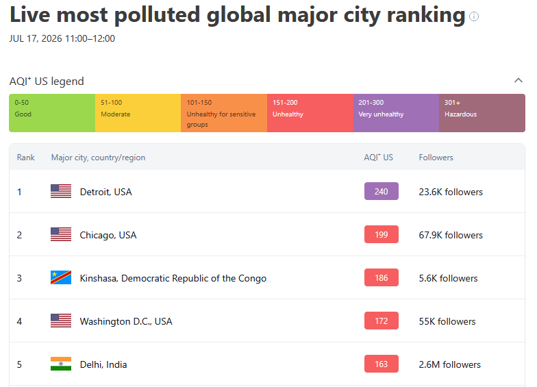The image size is (537, 387).
Task: Click the 2.6M followers text
Action: (449, 364)
